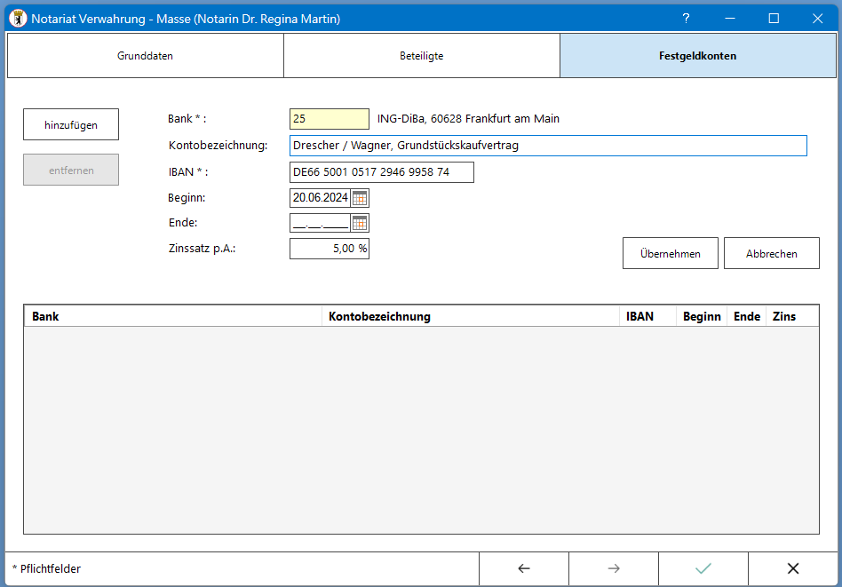Open the Beteiligte tab
This screenshot has width=842, height=587.
[421, 56]
